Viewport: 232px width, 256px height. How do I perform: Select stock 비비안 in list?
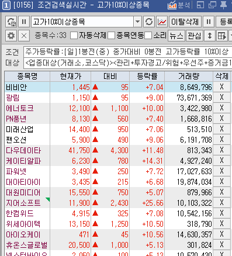coord(16,87)
